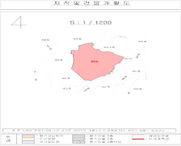Click parcel label 952 전
The height and width of the screenshot is (146, 181).
click(x=128, y=59)
